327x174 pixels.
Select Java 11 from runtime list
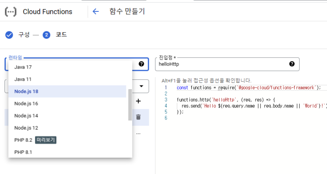pyautogui.click(x=23, y=79)
